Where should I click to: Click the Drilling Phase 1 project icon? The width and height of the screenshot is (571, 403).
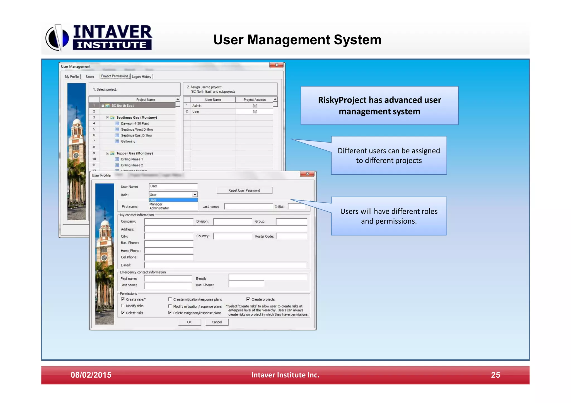click(117, 159)
